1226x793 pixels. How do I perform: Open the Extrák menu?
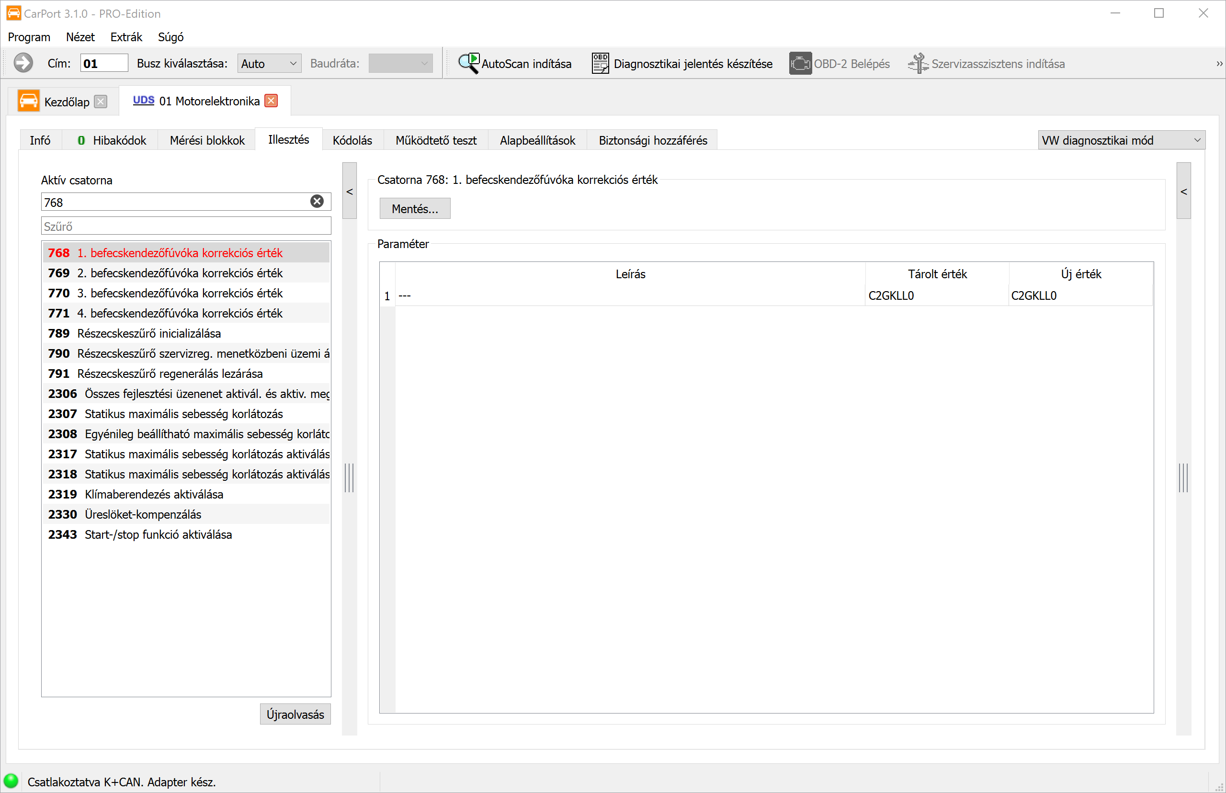126,37
